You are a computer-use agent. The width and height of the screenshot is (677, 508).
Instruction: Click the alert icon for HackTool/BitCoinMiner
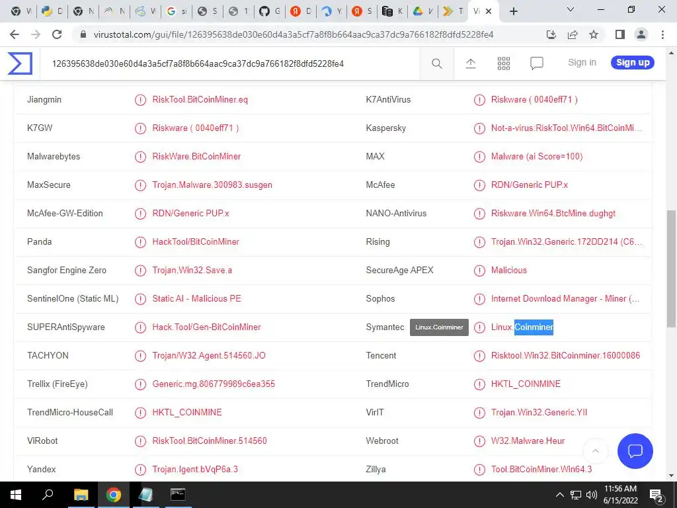[140, 242]
